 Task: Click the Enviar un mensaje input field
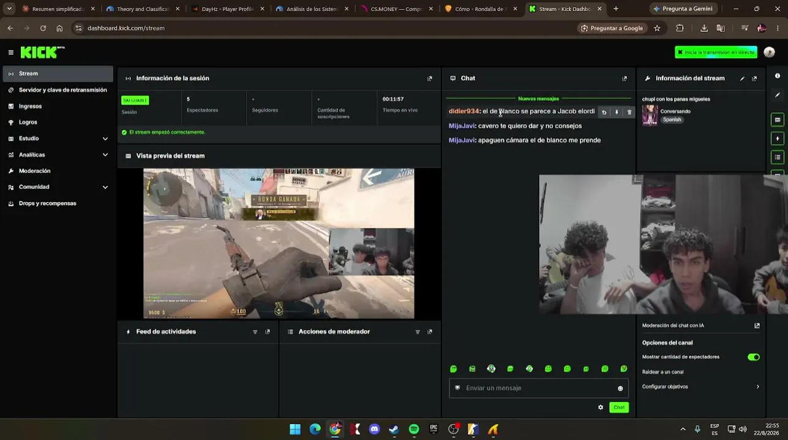pyautogui.click(x=539, y=388)
